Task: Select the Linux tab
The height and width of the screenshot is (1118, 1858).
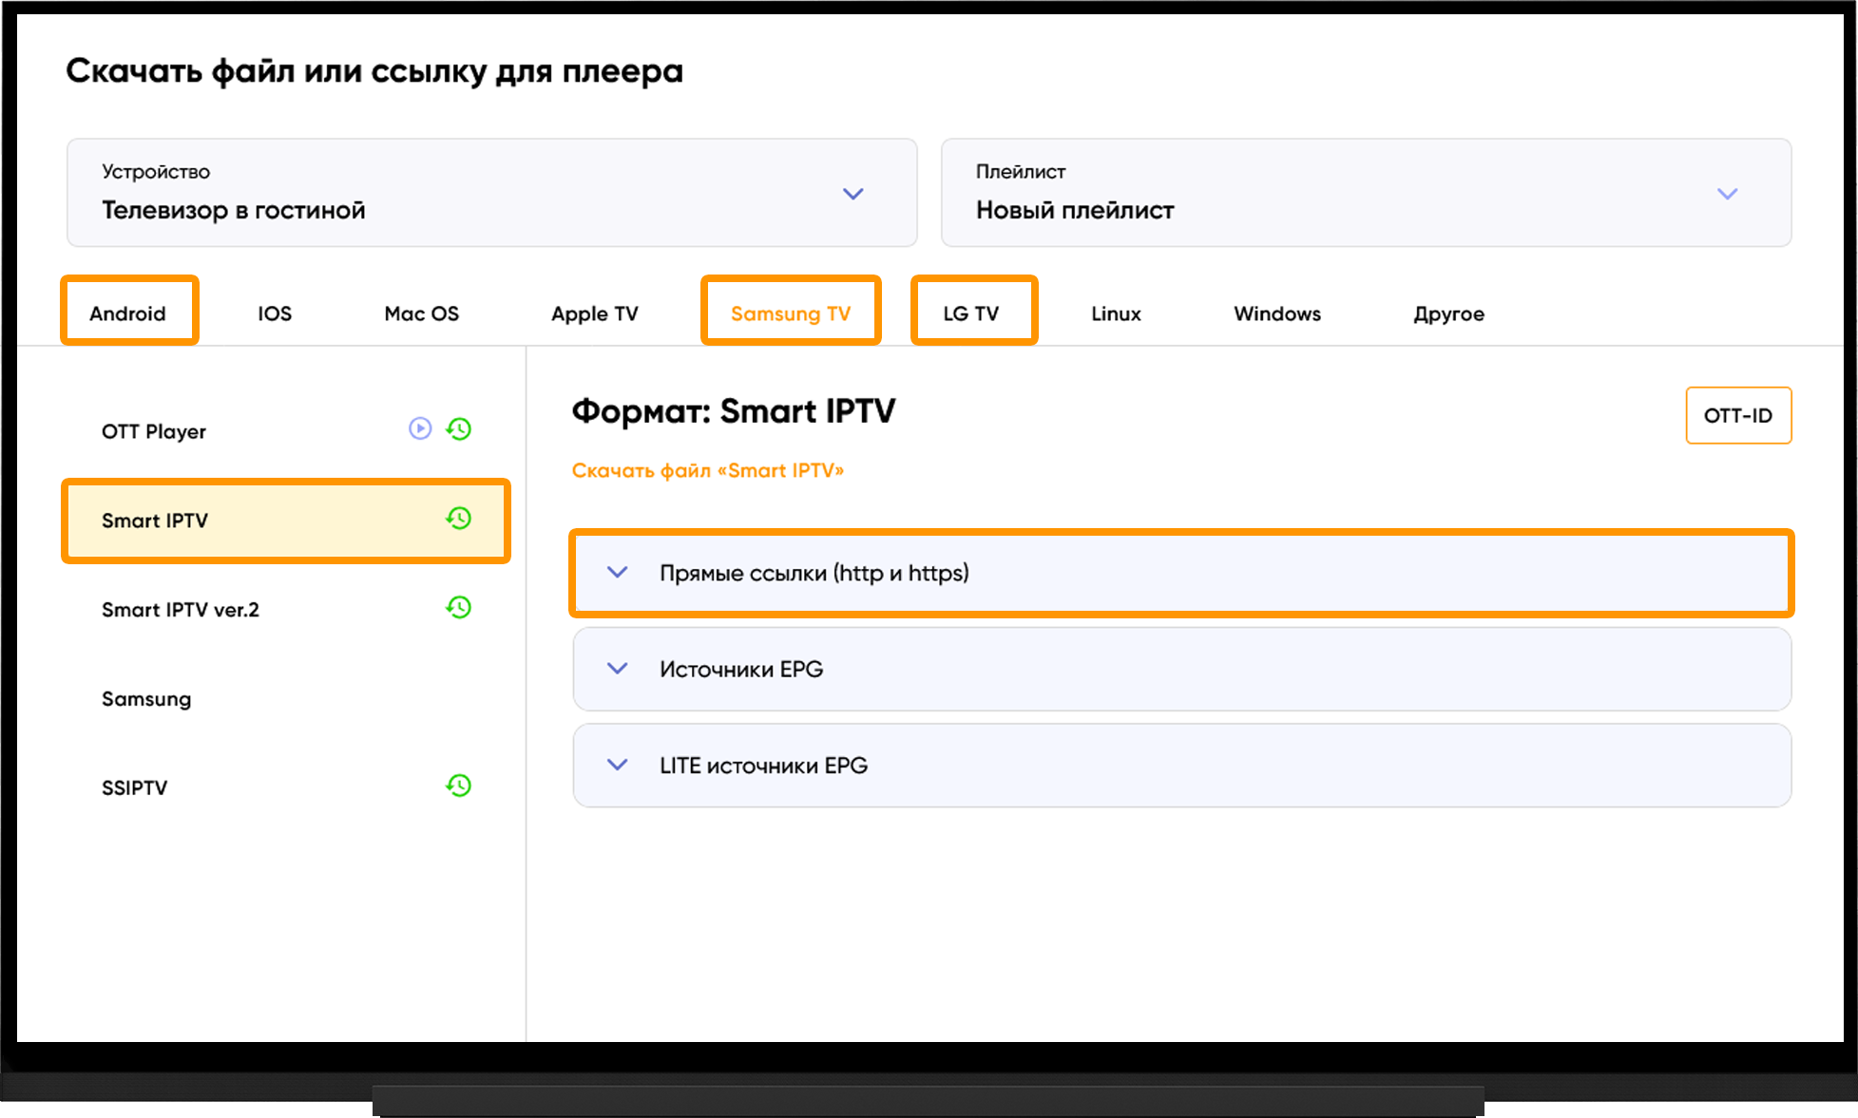Action: coord(1116,313)
